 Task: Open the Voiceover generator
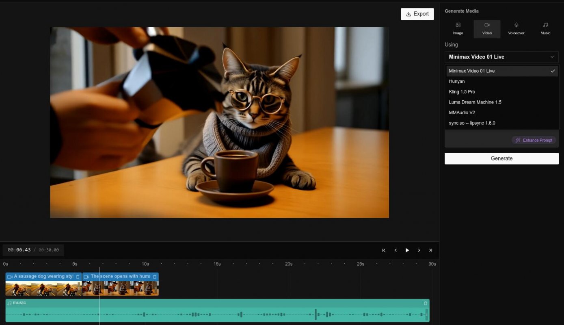(x=516, y=28)
